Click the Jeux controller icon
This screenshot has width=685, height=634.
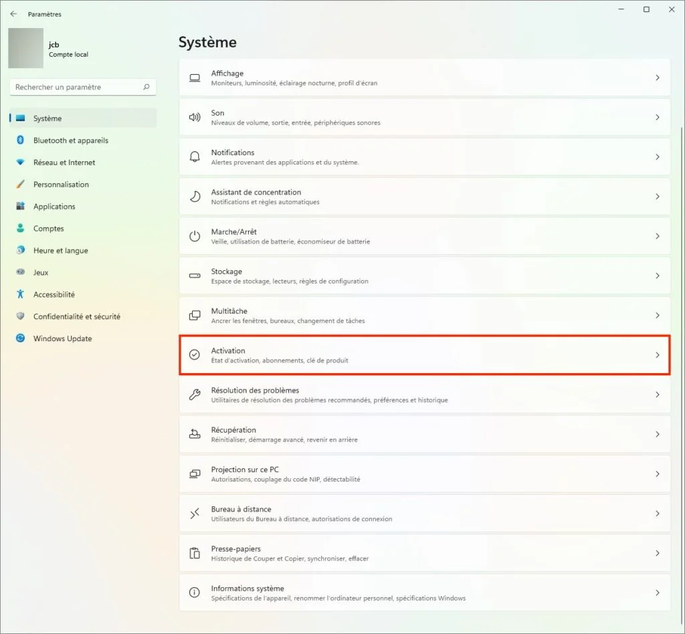pyautogui.click(x=20, y=272)
